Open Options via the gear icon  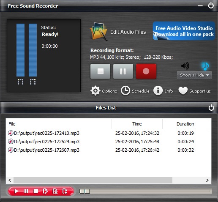(x=95, y=91)
